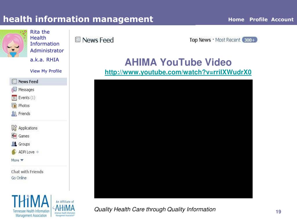Click the News Feed icon in sidebar
This screenshot has width=297, height=223.
click(14, 82)
